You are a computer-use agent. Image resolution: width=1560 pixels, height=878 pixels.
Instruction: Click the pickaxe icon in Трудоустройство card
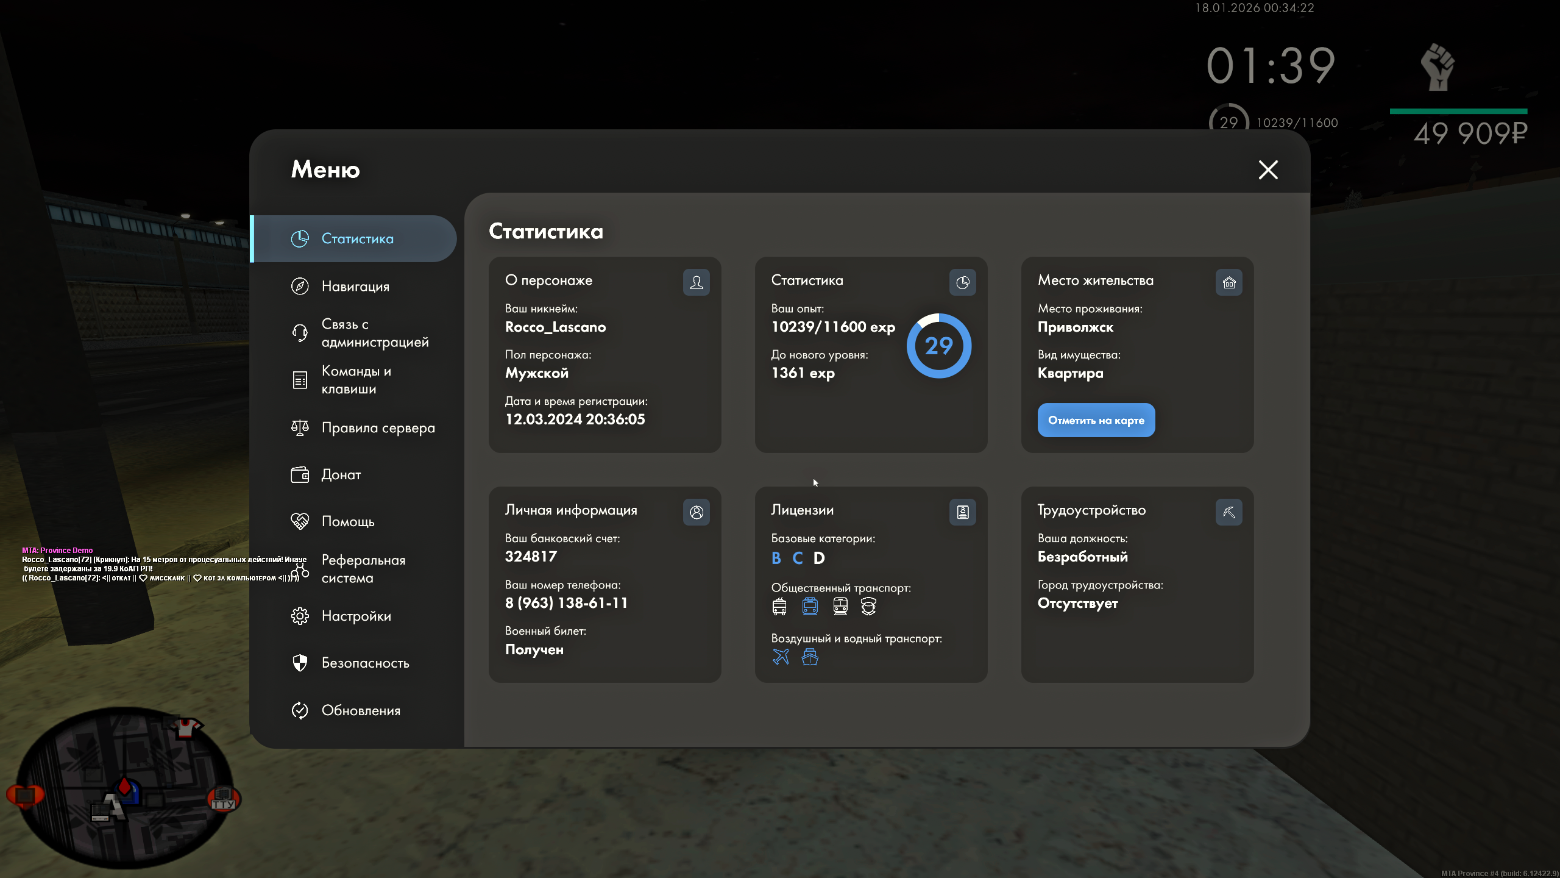coord(1228,512)
